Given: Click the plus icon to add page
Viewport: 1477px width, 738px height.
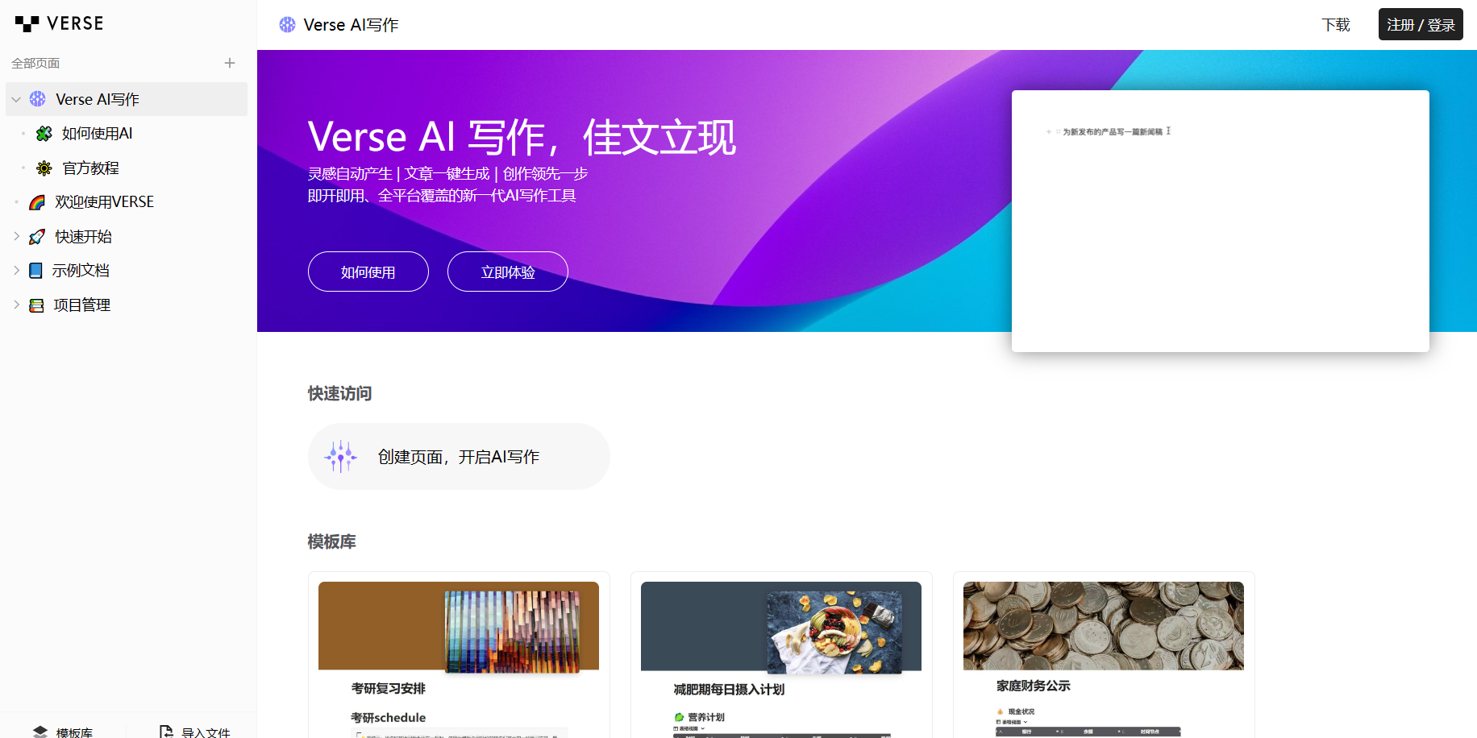Looking at the screenshot, I should (230, 63).
